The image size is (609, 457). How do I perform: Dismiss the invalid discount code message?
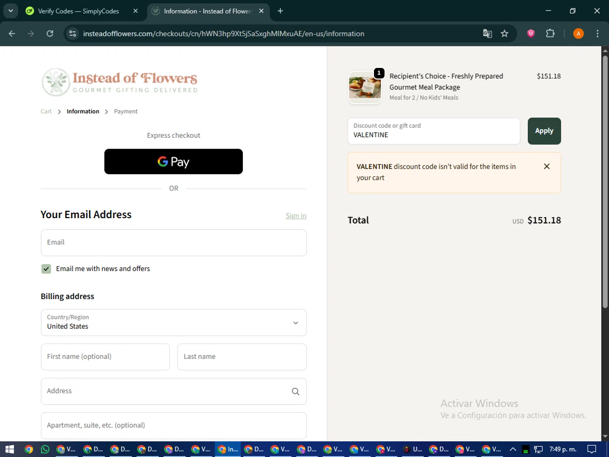(x=547, y=166)
